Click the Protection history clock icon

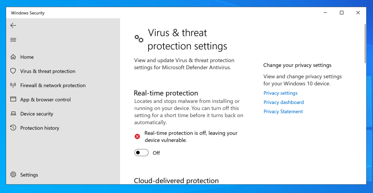tap(13, 128)
